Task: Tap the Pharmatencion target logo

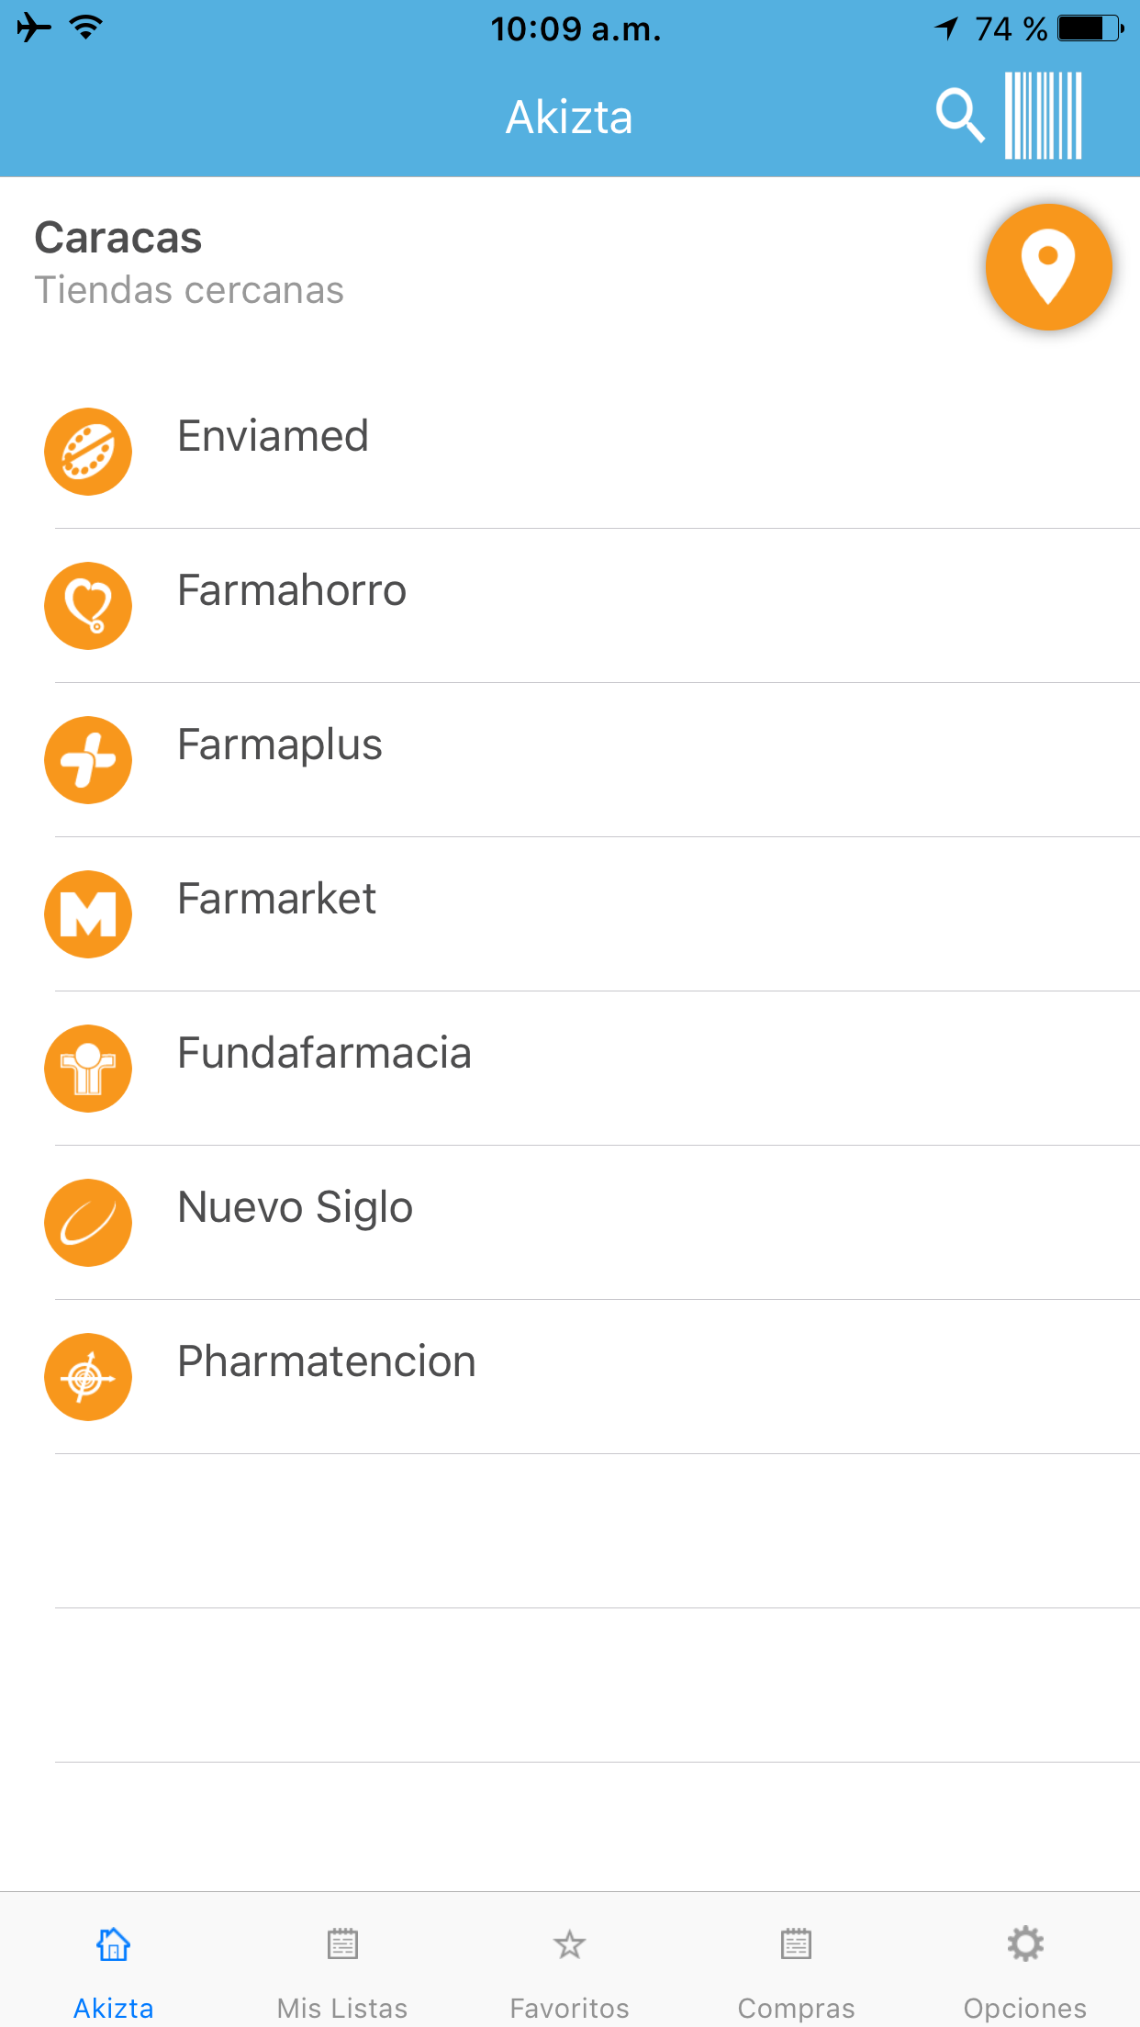Action: (x=88, y=1377)
